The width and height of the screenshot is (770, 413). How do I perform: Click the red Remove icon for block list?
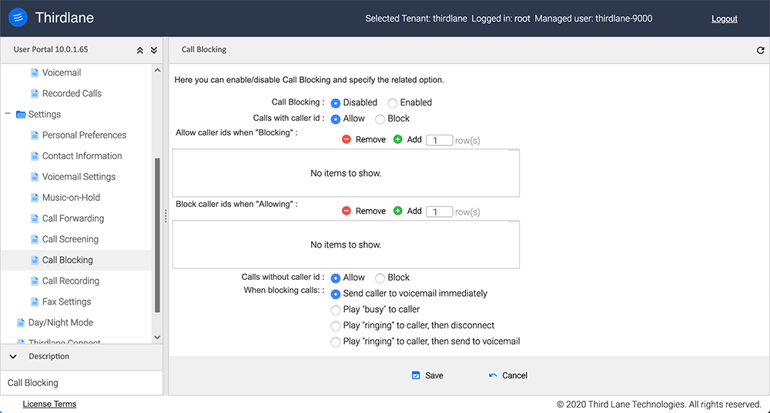click(x=346, y=211)
